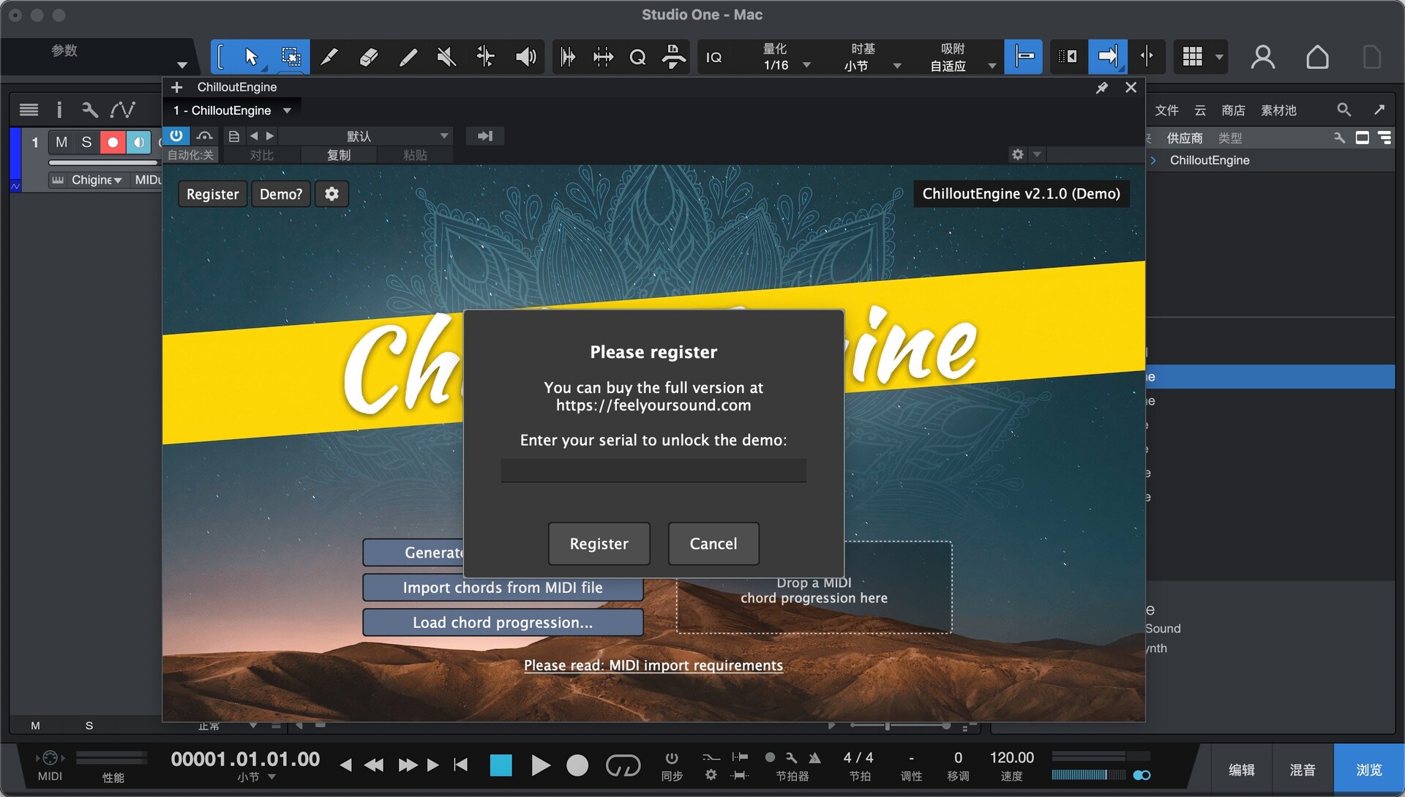Switch to 混音 mix view

[x=1303, y=770]
